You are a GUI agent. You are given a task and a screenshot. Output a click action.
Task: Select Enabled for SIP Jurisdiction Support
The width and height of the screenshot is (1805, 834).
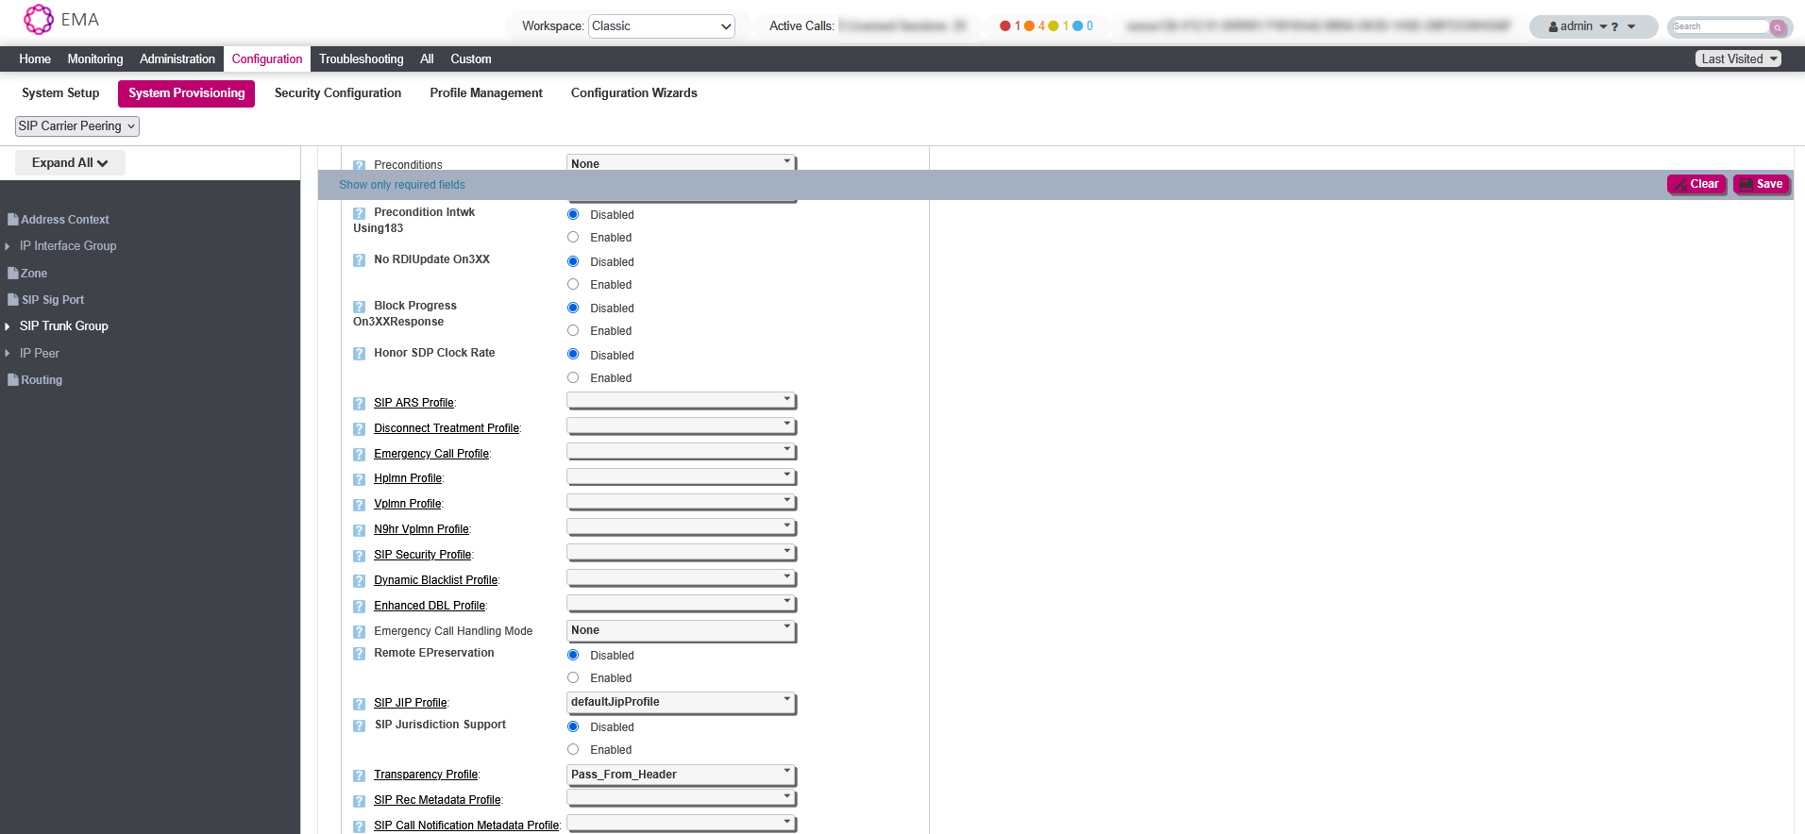(x=573, y=749)
